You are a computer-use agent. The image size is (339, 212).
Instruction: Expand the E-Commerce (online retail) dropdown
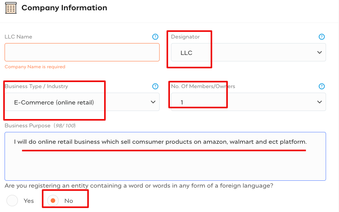(82, 102)
